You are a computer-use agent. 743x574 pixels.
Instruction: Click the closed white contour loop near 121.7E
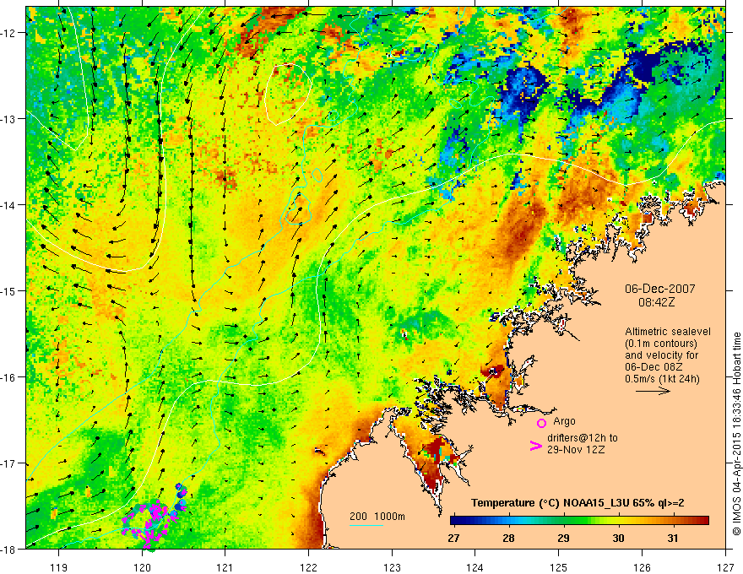tap(288, 94)
